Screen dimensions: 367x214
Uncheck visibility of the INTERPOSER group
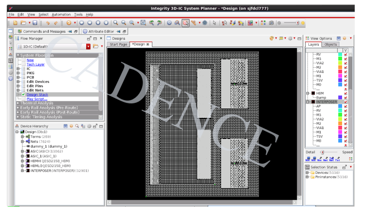tap(345, 102)
